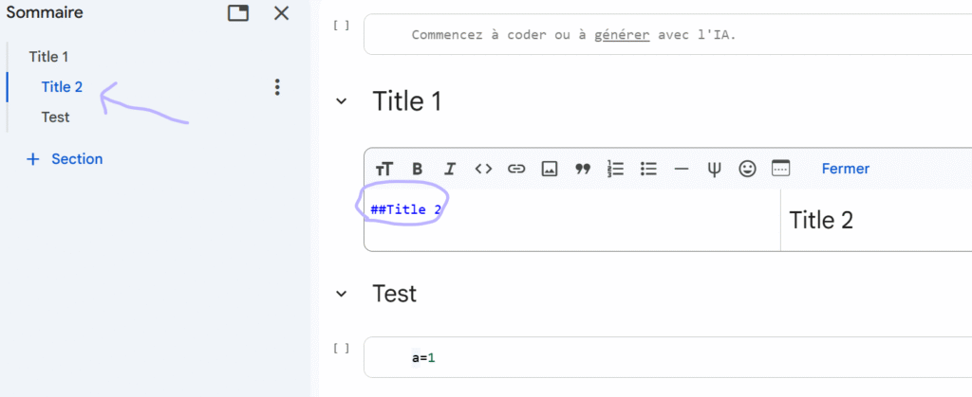Insert an image in the markdown cell
972x397 pixels.
550,169
